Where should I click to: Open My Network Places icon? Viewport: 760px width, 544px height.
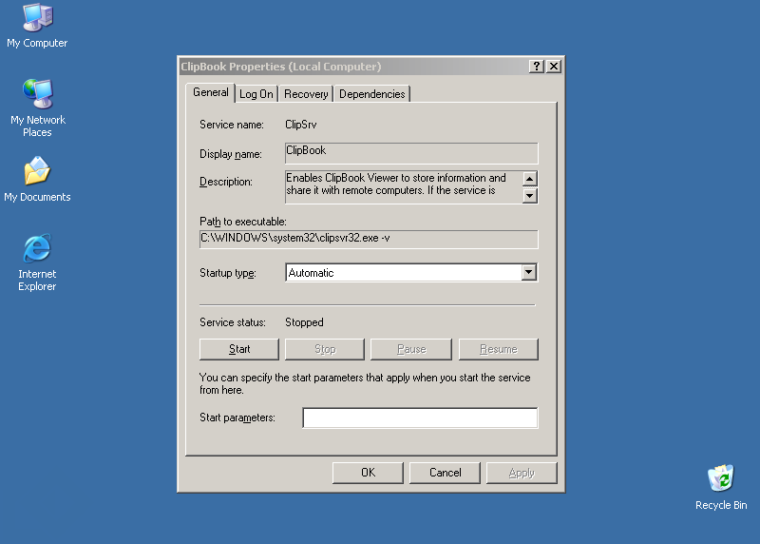(37, 107)
